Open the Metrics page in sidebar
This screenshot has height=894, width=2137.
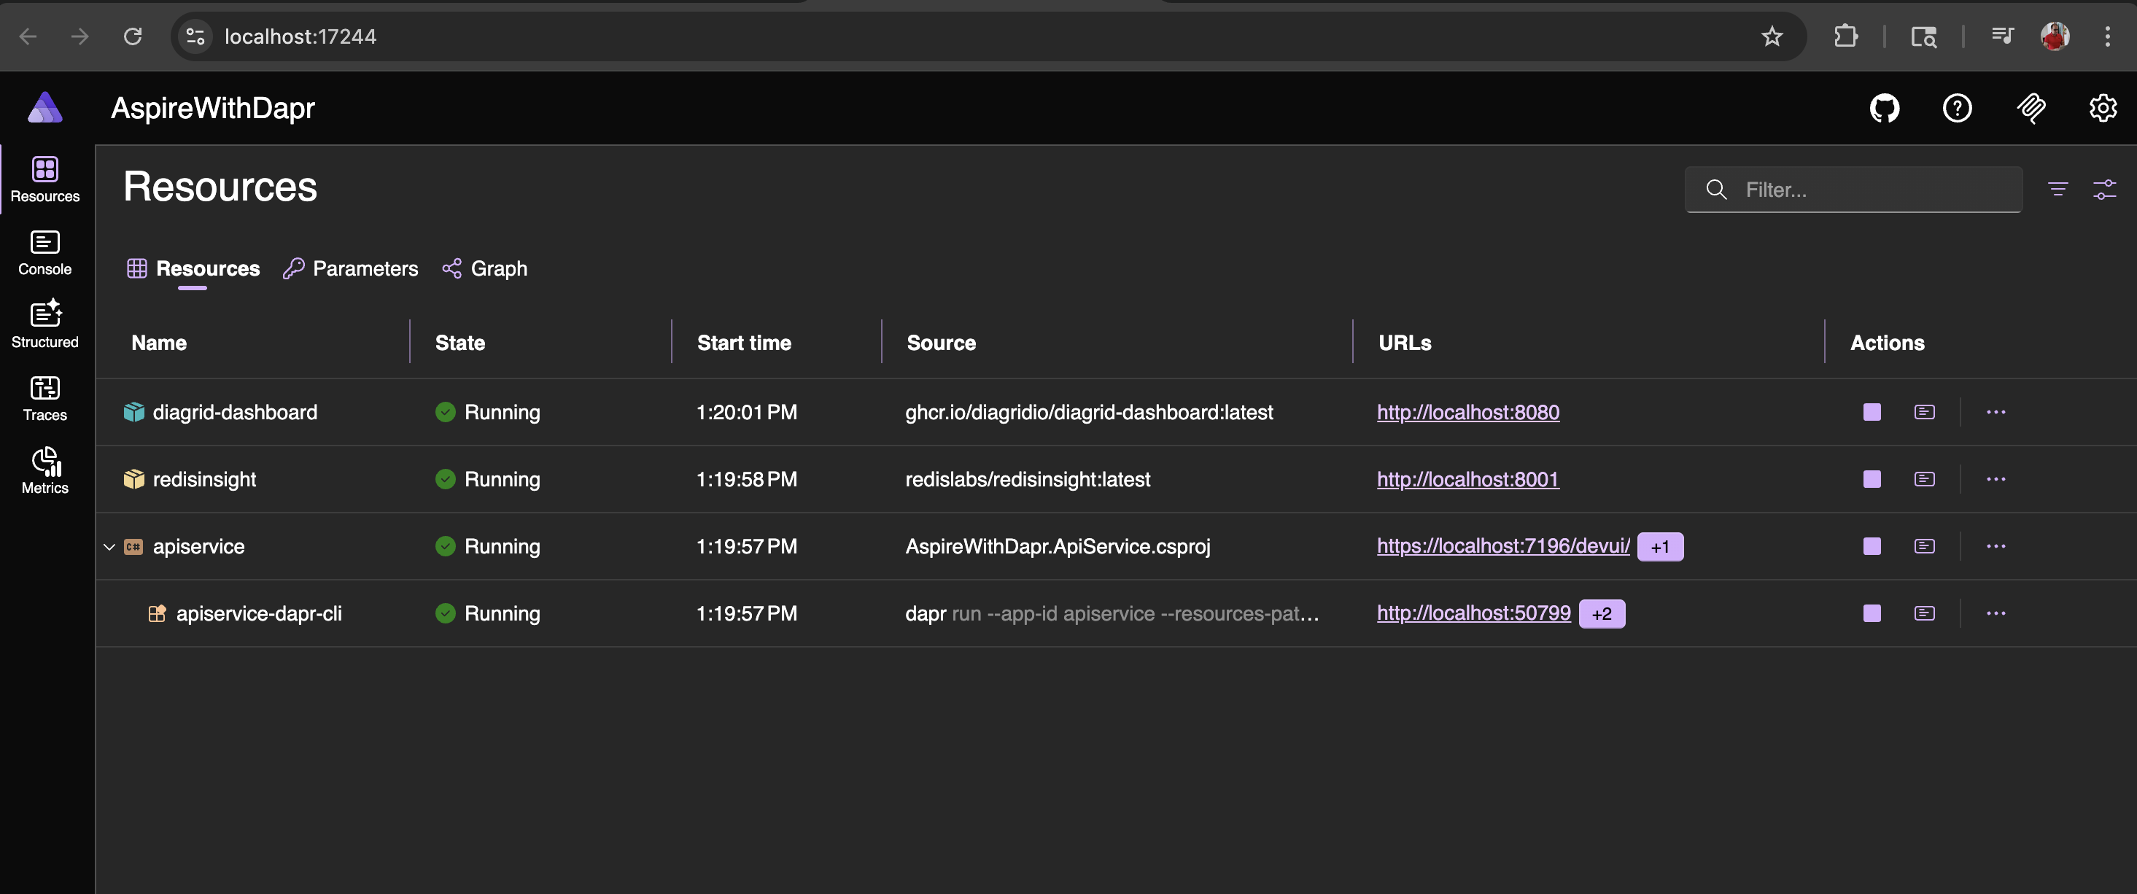[44, 471]
